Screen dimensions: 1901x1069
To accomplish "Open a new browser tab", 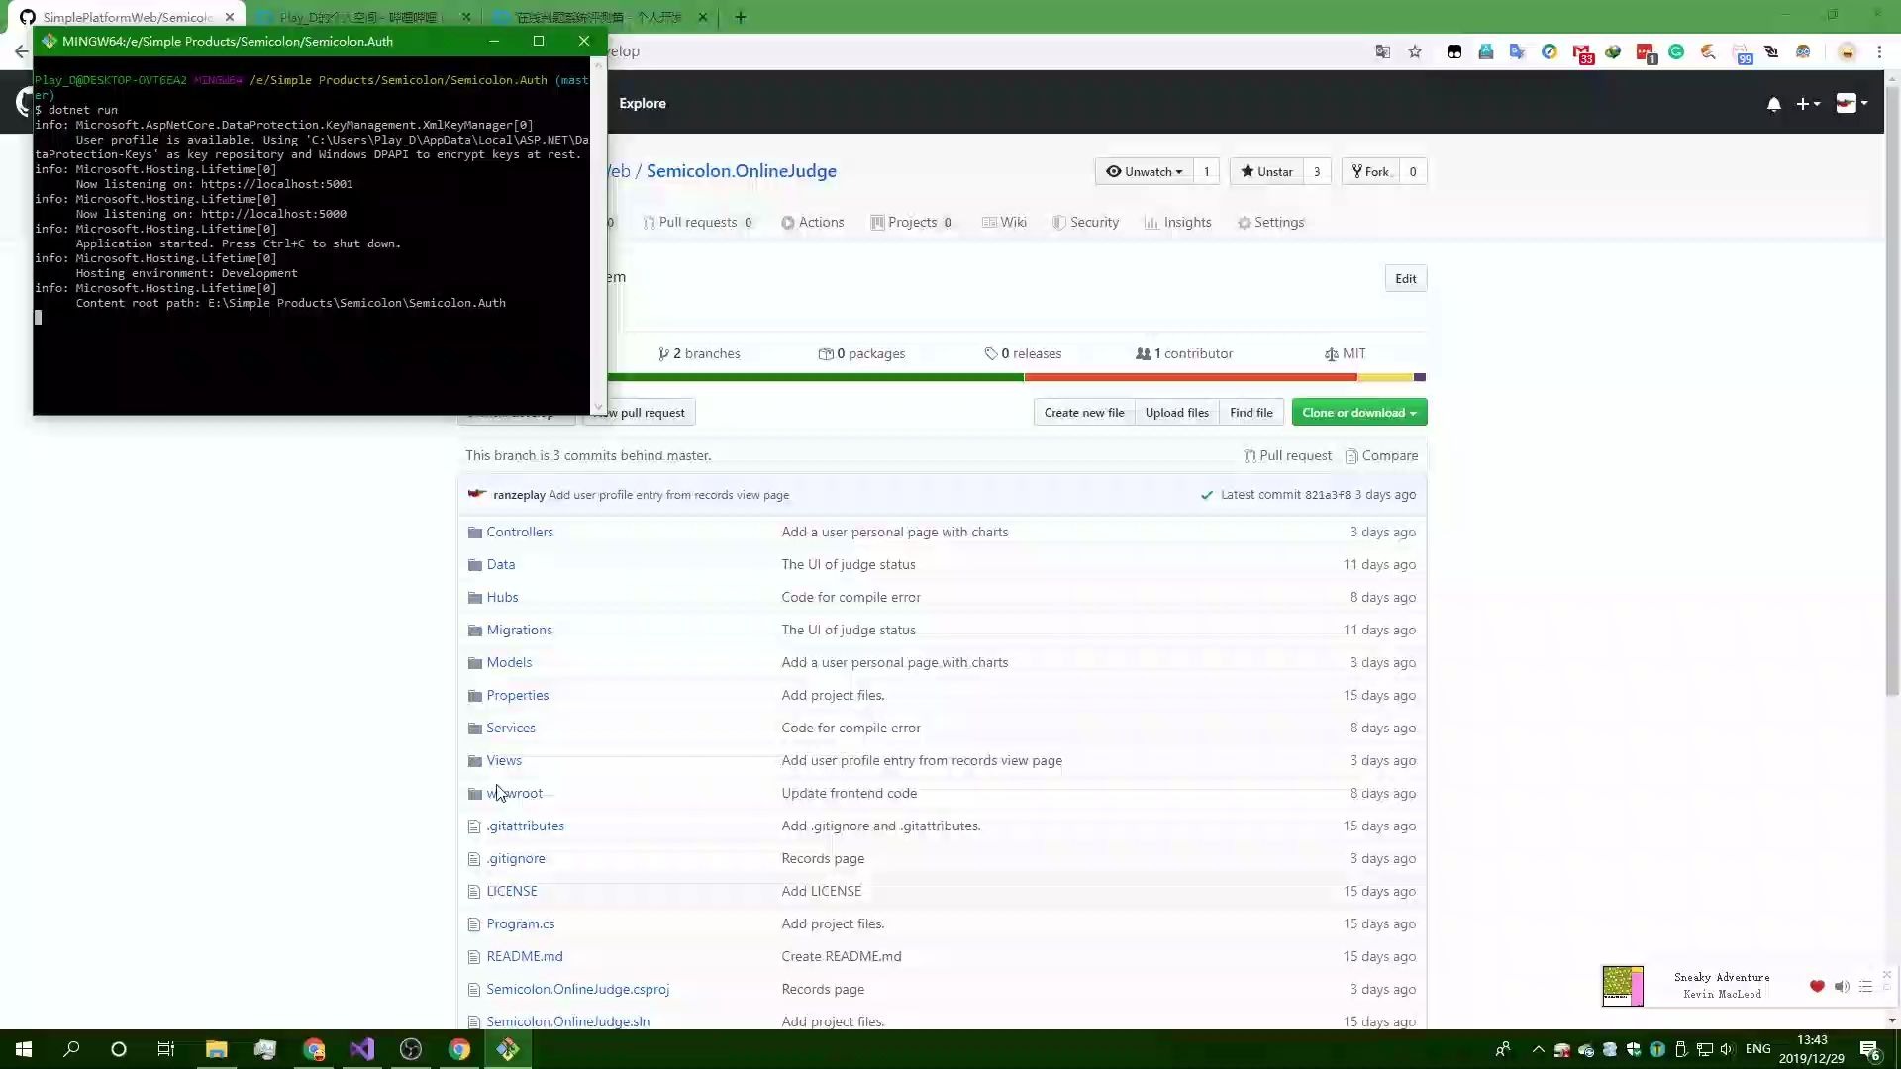I will [740, 17].
